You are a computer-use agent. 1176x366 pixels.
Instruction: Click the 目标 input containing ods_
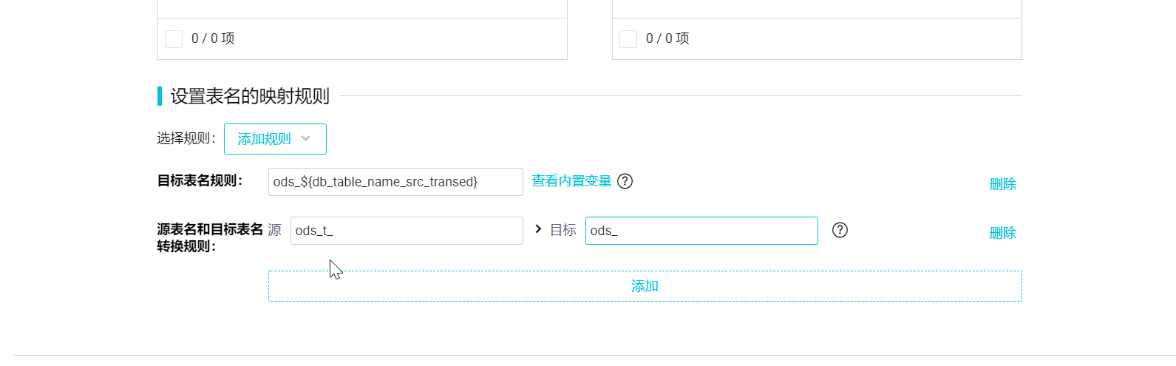(x=701, y=231)
